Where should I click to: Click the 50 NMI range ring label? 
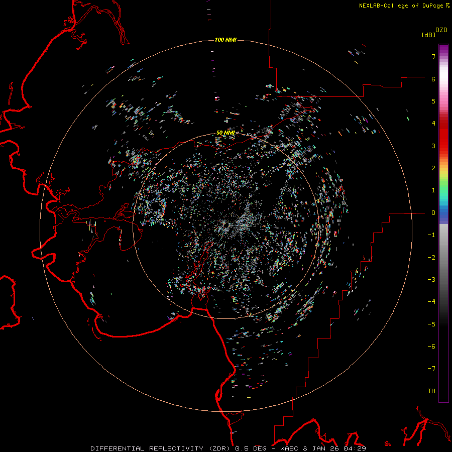pyautogui.click(x=225, y=133)
